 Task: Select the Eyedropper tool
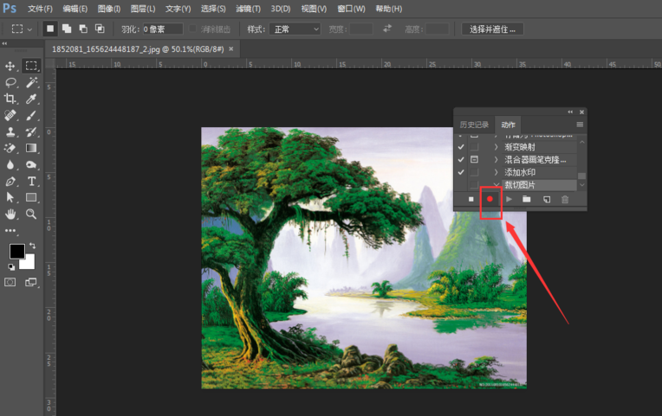[31, 99]
